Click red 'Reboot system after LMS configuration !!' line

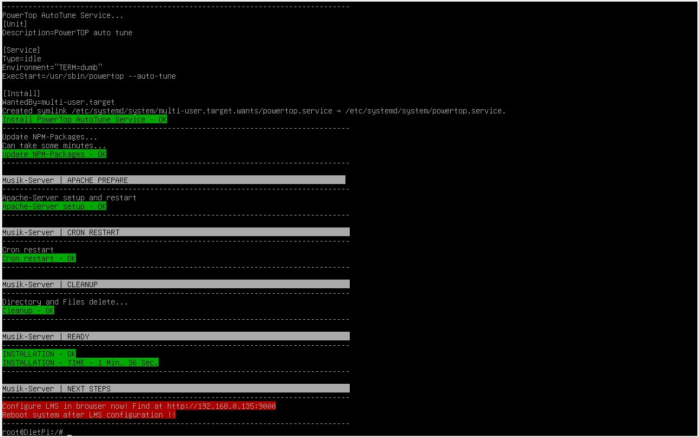(89, 415)
